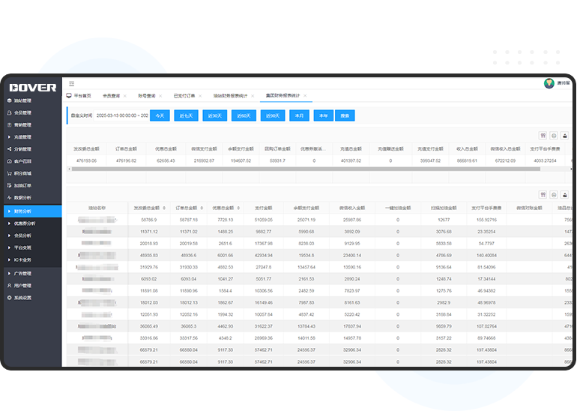Toggle the sidebar collapse hamburger icon
The image size is (577, 417).
pos(72,83)
